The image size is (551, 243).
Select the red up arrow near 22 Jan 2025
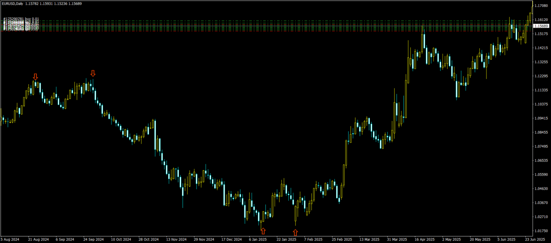click(296, 232)
